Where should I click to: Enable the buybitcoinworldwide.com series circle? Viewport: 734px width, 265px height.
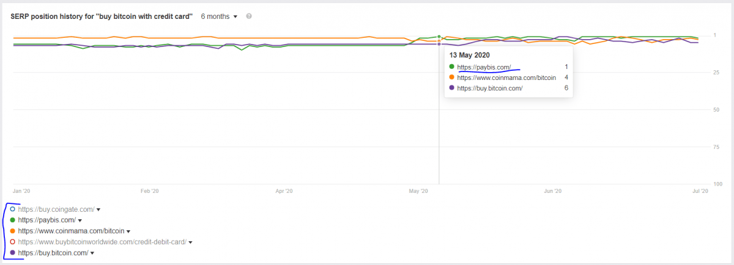tap(13, 242)
